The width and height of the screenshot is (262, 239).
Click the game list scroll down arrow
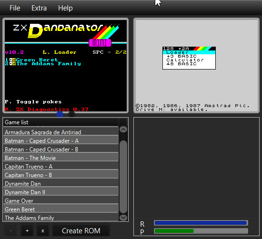click(123, 218)
